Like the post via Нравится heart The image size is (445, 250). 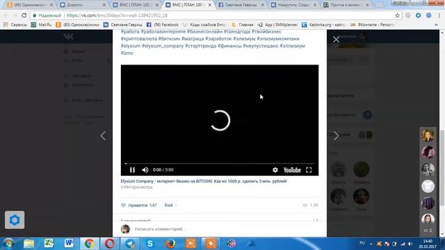pyautogui.click(x=139, y=205)
